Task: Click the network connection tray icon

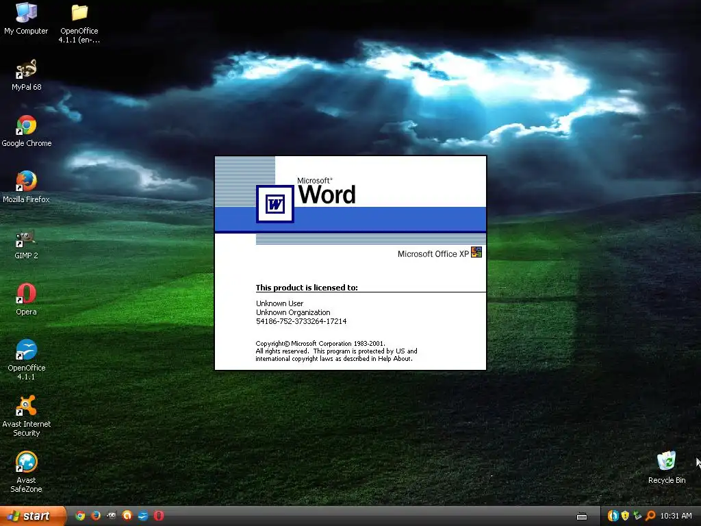Action: click(638, 516)
